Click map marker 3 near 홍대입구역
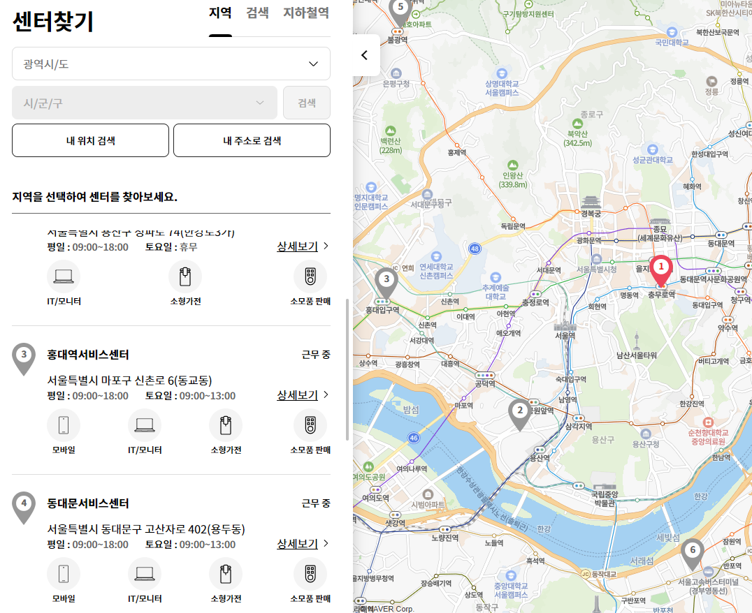The width and height of the screenshot is (752, 613). pos(386,279)
